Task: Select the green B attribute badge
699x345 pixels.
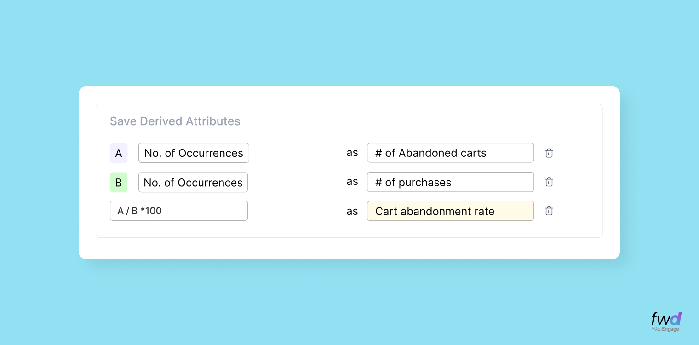Action: (x=119, y=182)
